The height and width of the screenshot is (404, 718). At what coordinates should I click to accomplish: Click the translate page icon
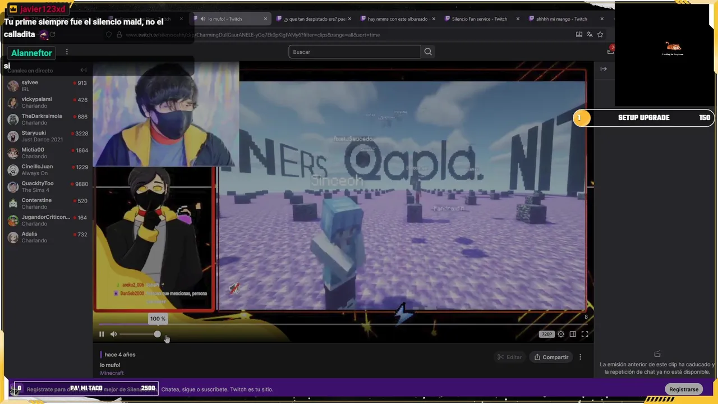[590, 35]
